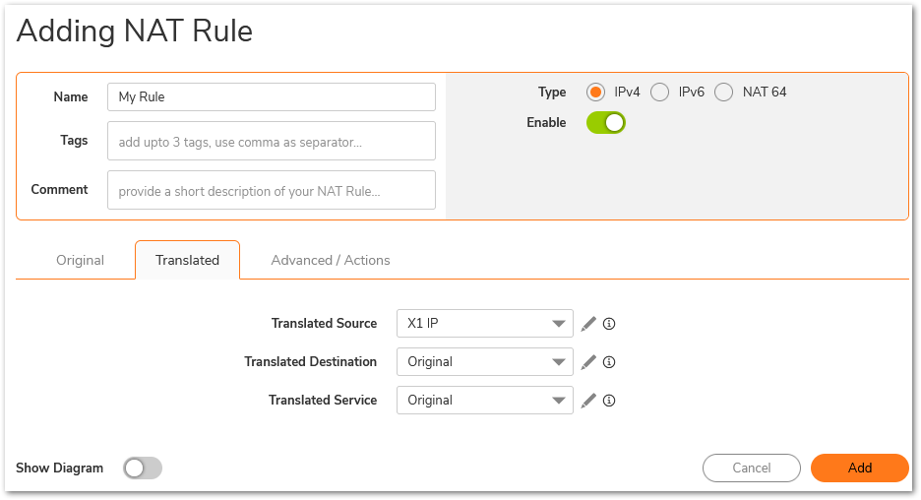Disable the rule using Enable toggle
This screenshot has width=921, height=500.
click(606, 123)
